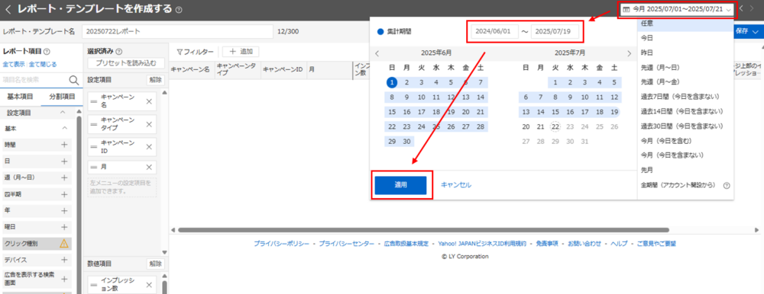This screenshot has width=764, height=294.
Task: Collapse the 設定項目 section in left panel
Action: (63, 112)
